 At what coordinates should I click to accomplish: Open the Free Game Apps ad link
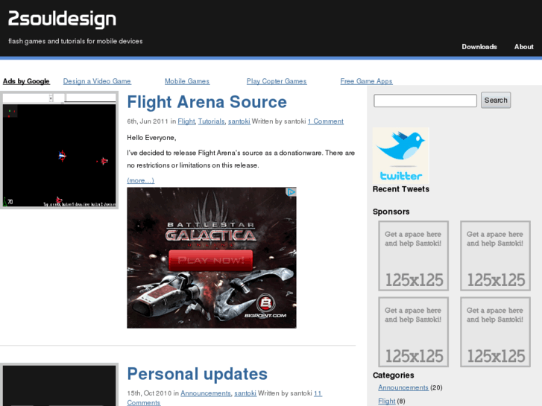366,81
